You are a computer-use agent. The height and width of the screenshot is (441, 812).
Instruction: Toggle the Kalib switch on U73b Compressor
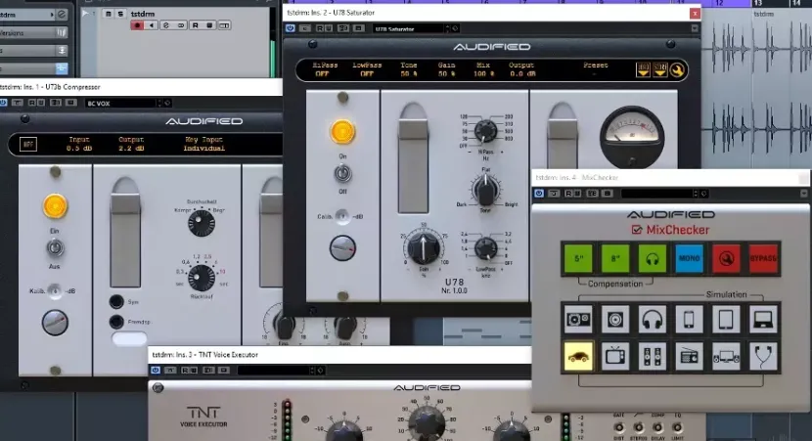(x=55, y=290)
